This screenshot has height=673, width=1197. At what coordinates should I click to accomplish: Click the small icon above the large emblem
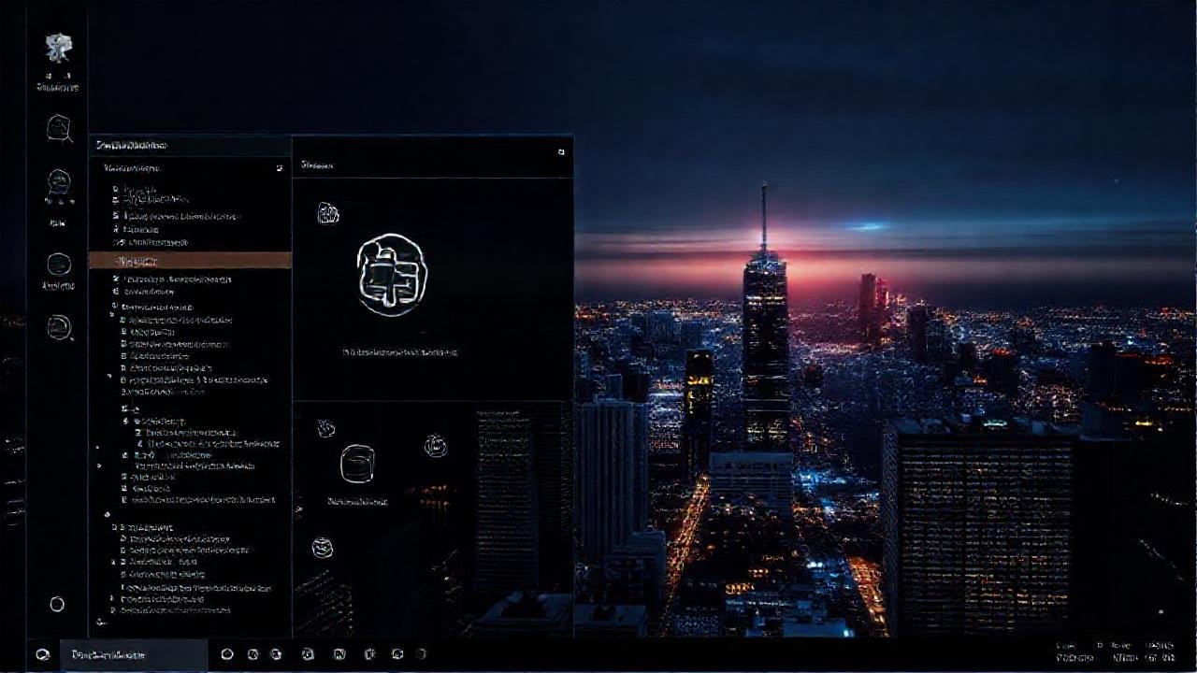[x=327, y=214]
